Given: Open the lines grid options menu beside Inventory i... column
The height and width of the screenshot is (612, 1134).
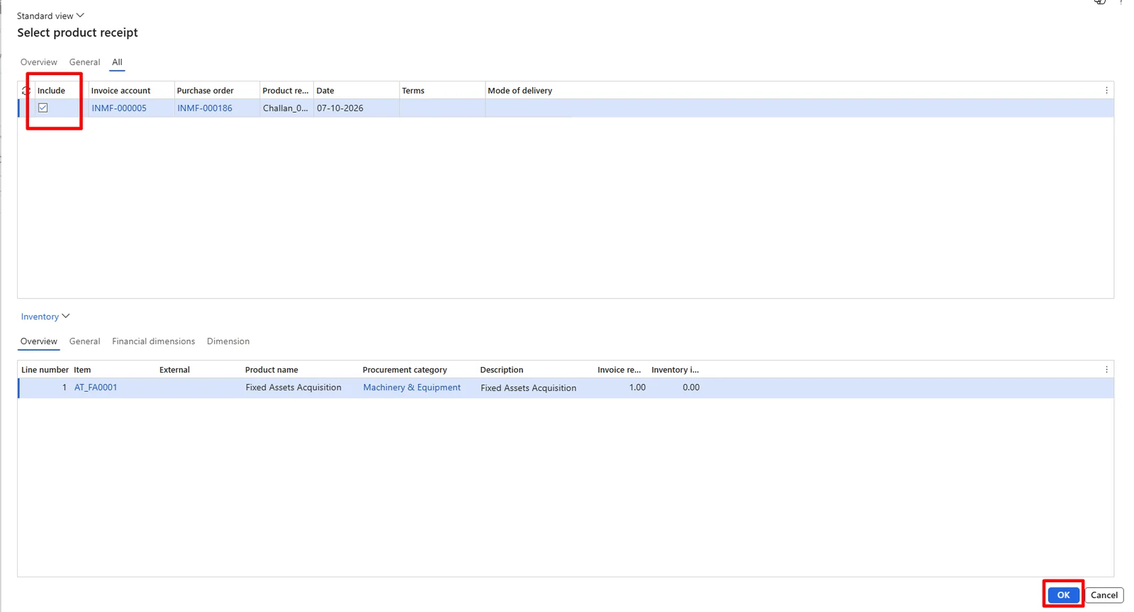Looking at the screenshot, I should click(1106, 370).
